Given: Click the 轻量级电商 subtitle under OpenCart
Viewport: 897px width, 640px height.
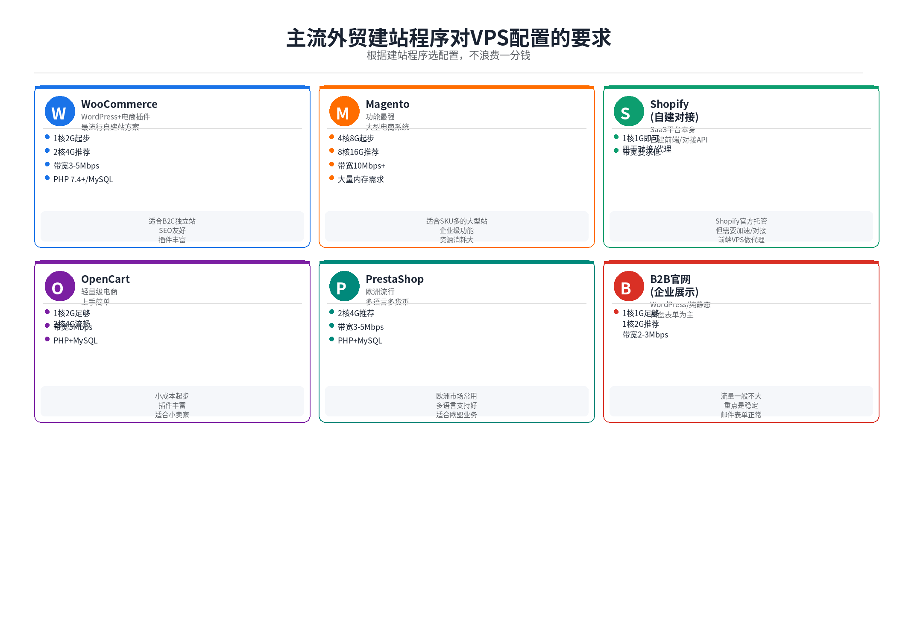Looking at the screenshot, I should [99, 291].
